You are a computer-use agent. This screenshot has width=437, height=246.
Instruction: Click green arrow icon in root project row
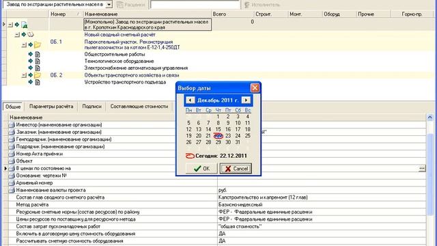click(x=17, y=25)
